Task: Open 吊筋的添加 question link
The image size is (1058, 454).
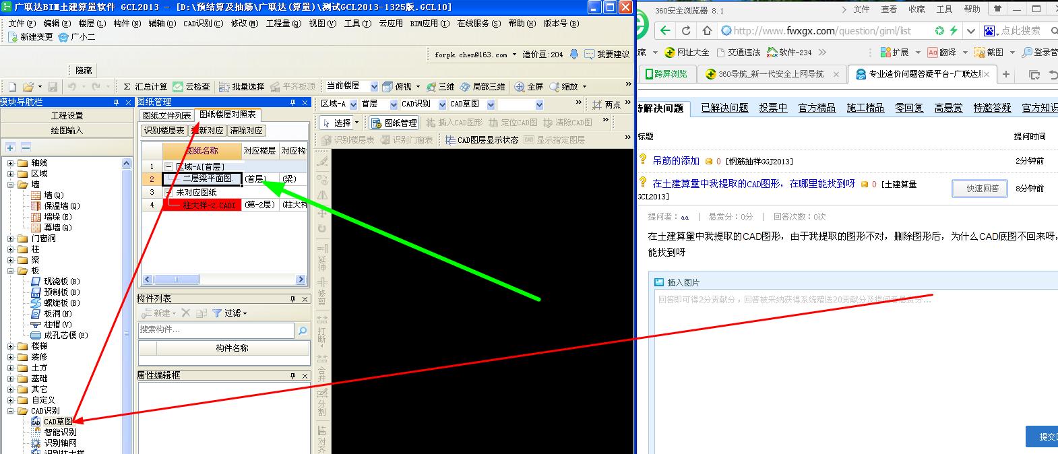Action: 676,161
